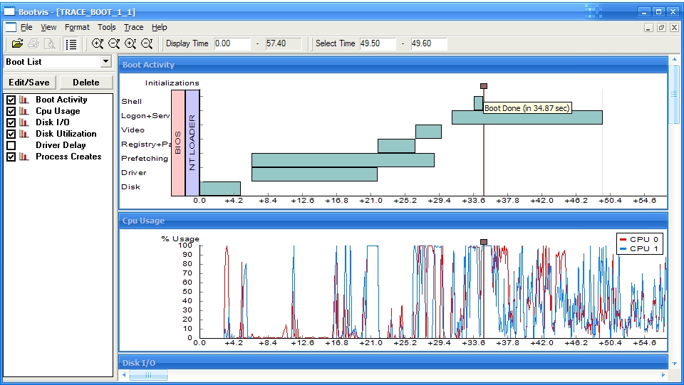This screenshot has height=385, width=684.
Task: Click the zoom-out time magnifier icon
Action: 147,43
